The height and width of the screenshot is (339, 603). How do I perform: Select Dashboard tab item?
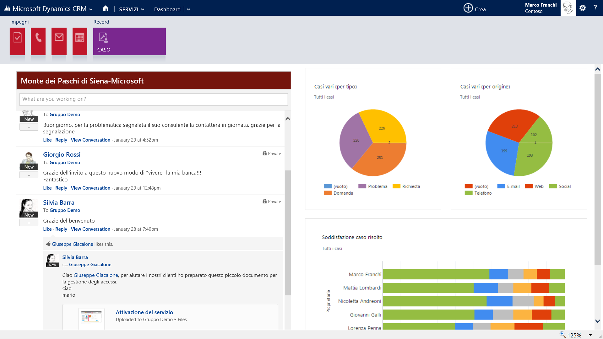[x=167, y=9]
